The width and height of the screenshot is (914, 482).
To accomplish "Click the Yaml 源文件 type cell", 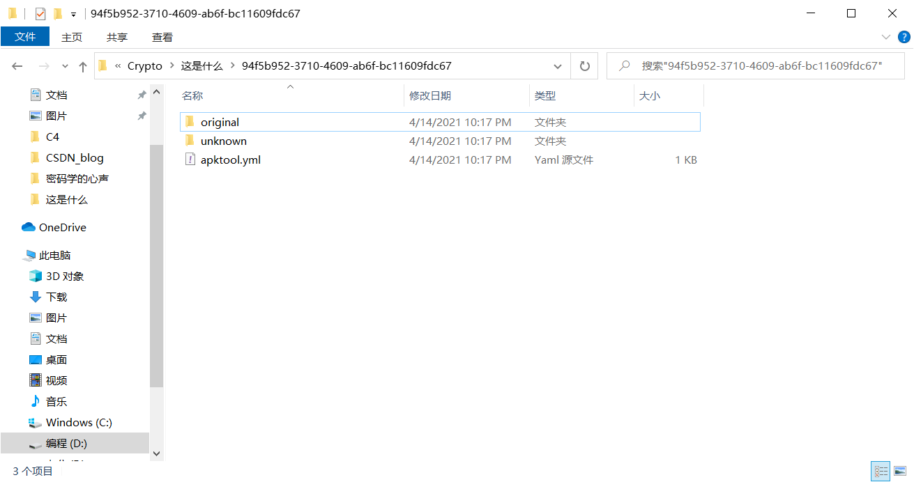I will click(x=563, y=160).
